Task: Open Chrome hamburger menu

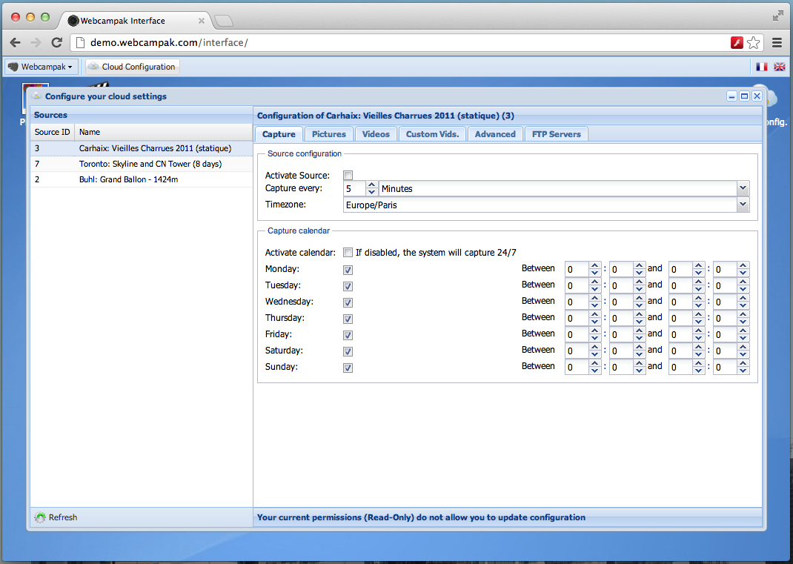Action: click(777, 42)
